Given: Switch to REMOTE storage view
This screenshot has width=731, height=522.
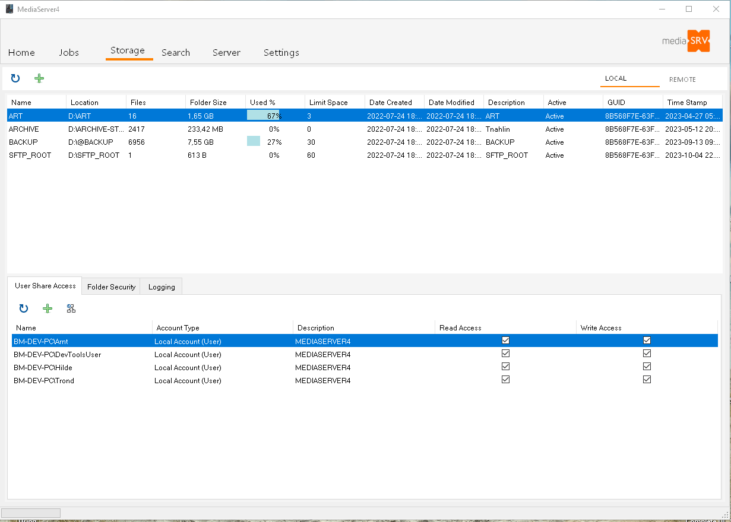Looking at the screenshot, I should pyautogui.click(x=682, y=79).
